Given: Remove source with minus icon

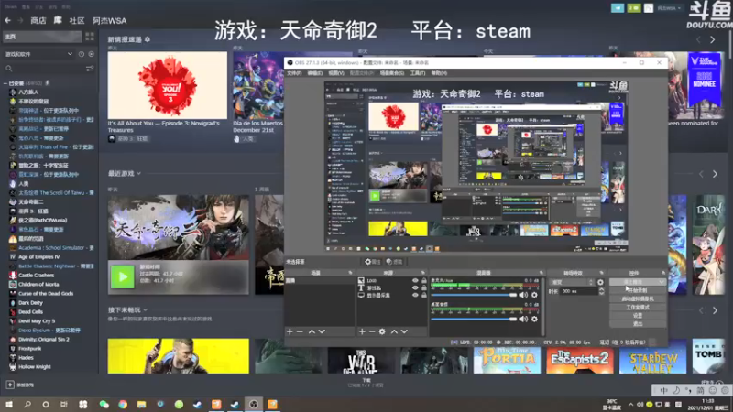Looking at the screenshot, I should click(x=372, y=331).
